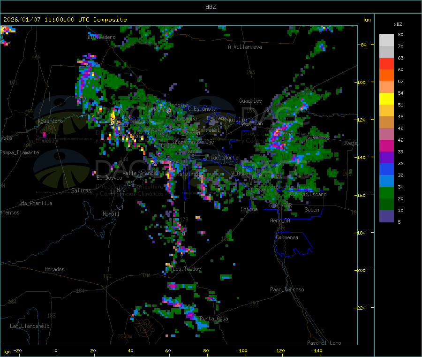
Task: Click the Bowen location label
Action: [312, 210]
